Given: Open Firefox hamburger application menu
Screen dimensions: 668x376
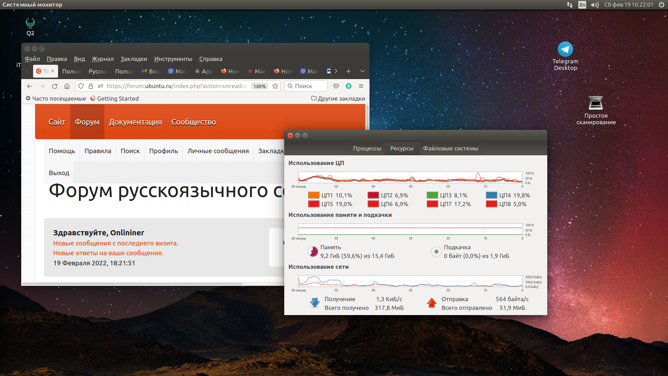Looking at the screenshot, I should click(361, 86).
